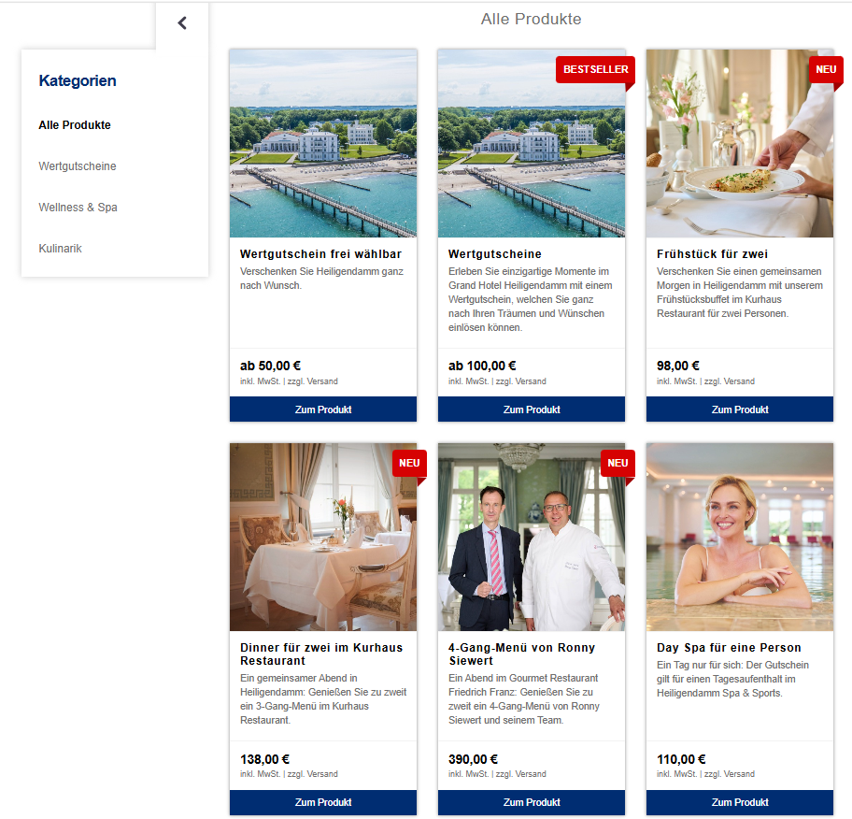Click the price ab 50,00 €

click(x=271, y=366)
